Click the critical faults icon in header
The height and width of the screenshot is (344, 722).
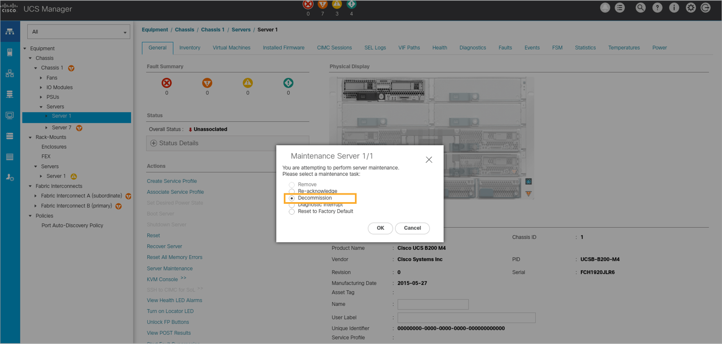pos(308,4)
